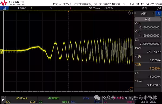Click the trigger waveform icon at top-right
Screen dimensions: 162x104
[x=159, y=8]
